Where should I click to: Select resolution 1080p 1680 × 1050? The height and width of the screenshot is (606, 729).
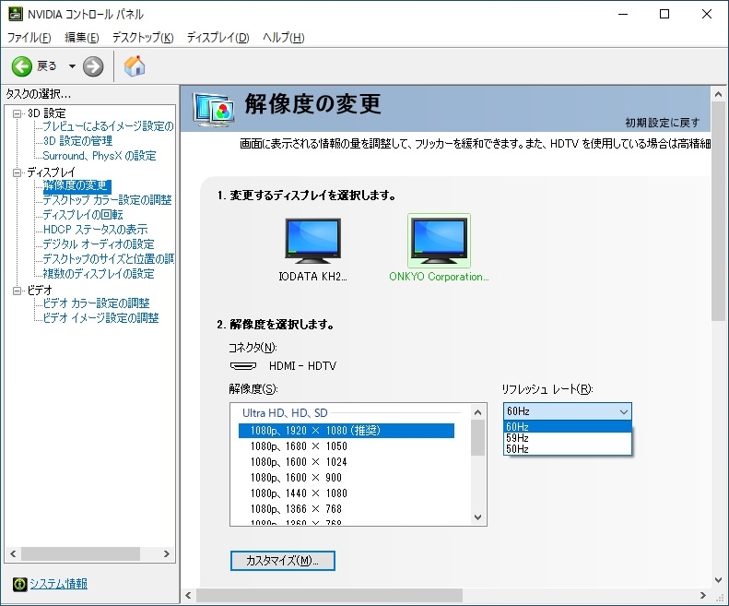[299, 446]
